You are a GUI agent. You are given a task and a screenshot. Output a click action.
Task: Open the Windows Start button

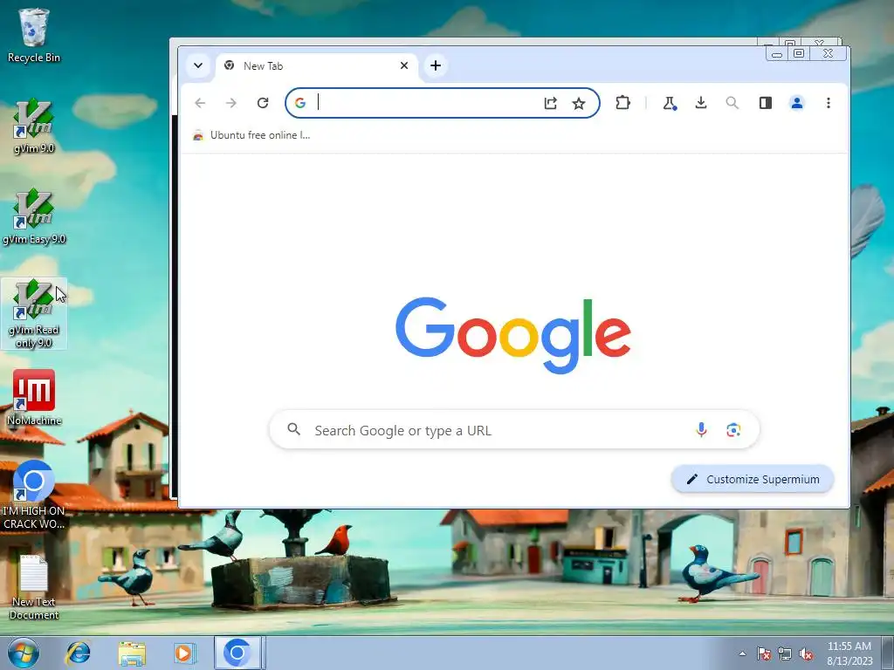click(23, 653)
